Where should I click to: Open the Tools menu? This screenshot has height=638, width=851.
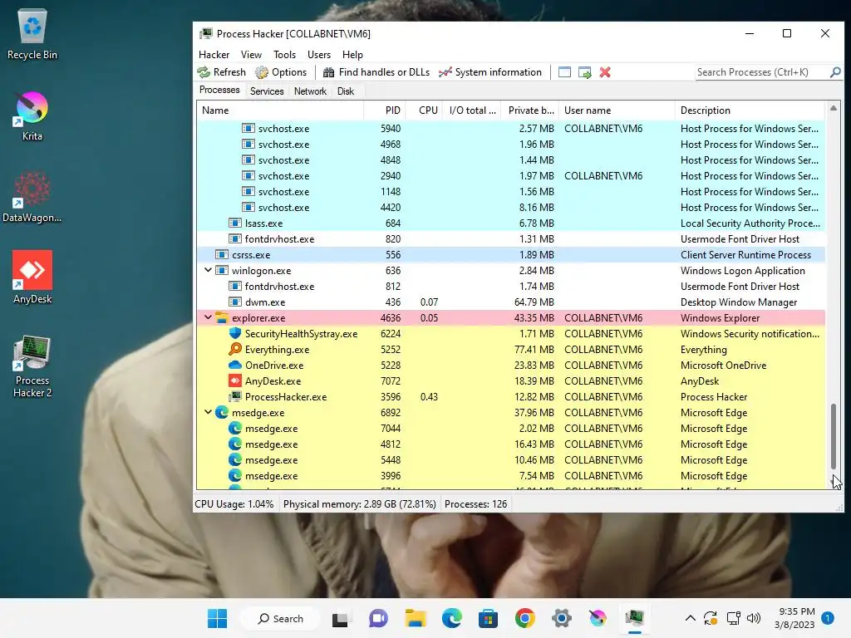(x=284, y=55)
